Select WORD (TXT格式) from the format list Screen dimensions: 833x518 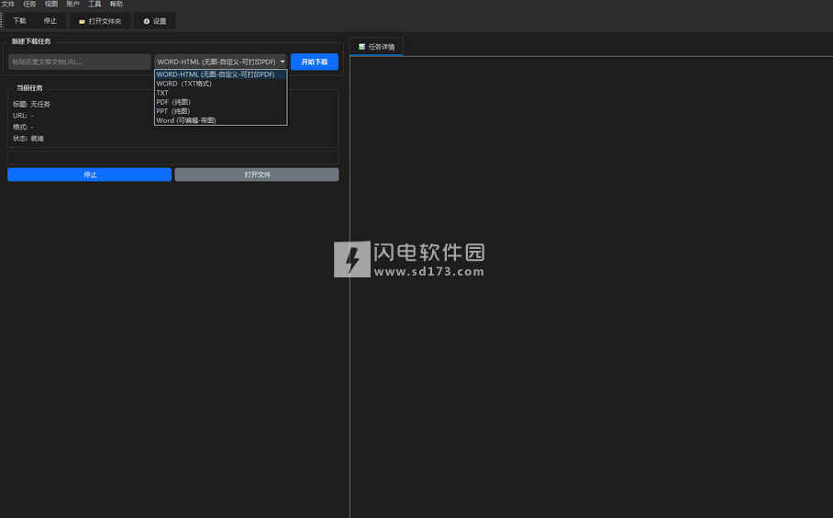(183, 84)
